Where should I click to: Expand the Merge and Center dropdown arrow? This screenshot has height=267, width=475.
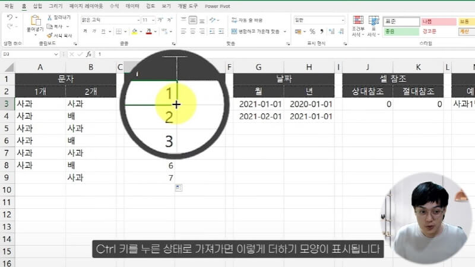[285, 31]
